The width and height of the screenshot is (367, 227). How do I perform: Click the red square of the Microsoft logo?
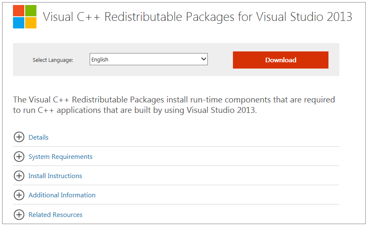click(18, 11)
